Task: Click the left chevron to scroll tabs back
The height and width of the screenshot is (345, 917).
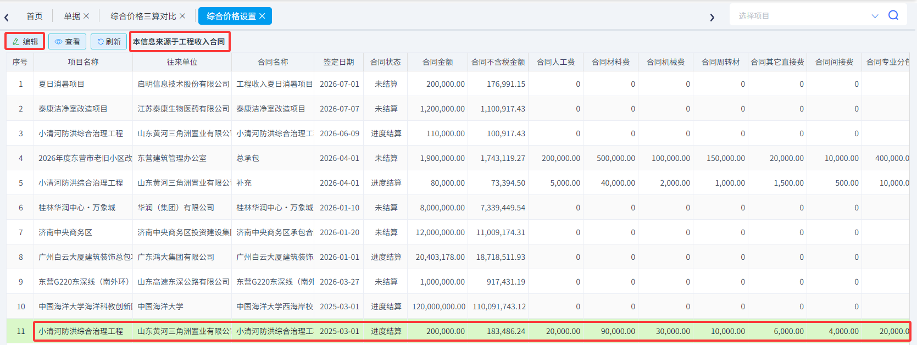Action: point(7,17)
